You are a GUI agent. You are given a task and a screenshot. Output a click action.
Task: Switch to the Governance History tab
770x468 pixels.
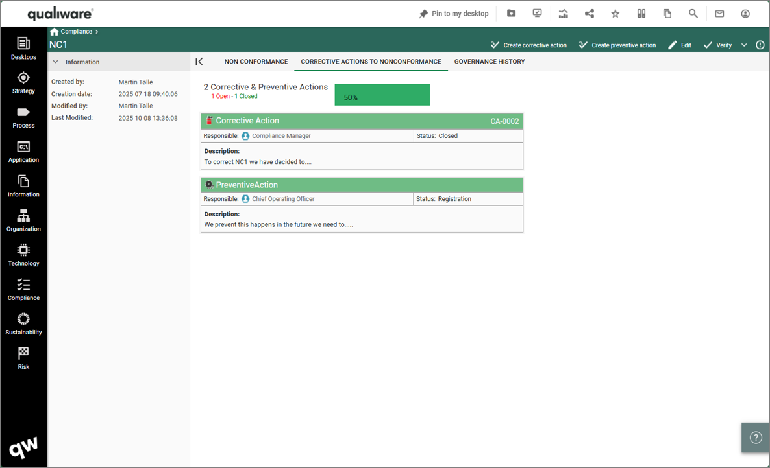[x=490, y=62]
